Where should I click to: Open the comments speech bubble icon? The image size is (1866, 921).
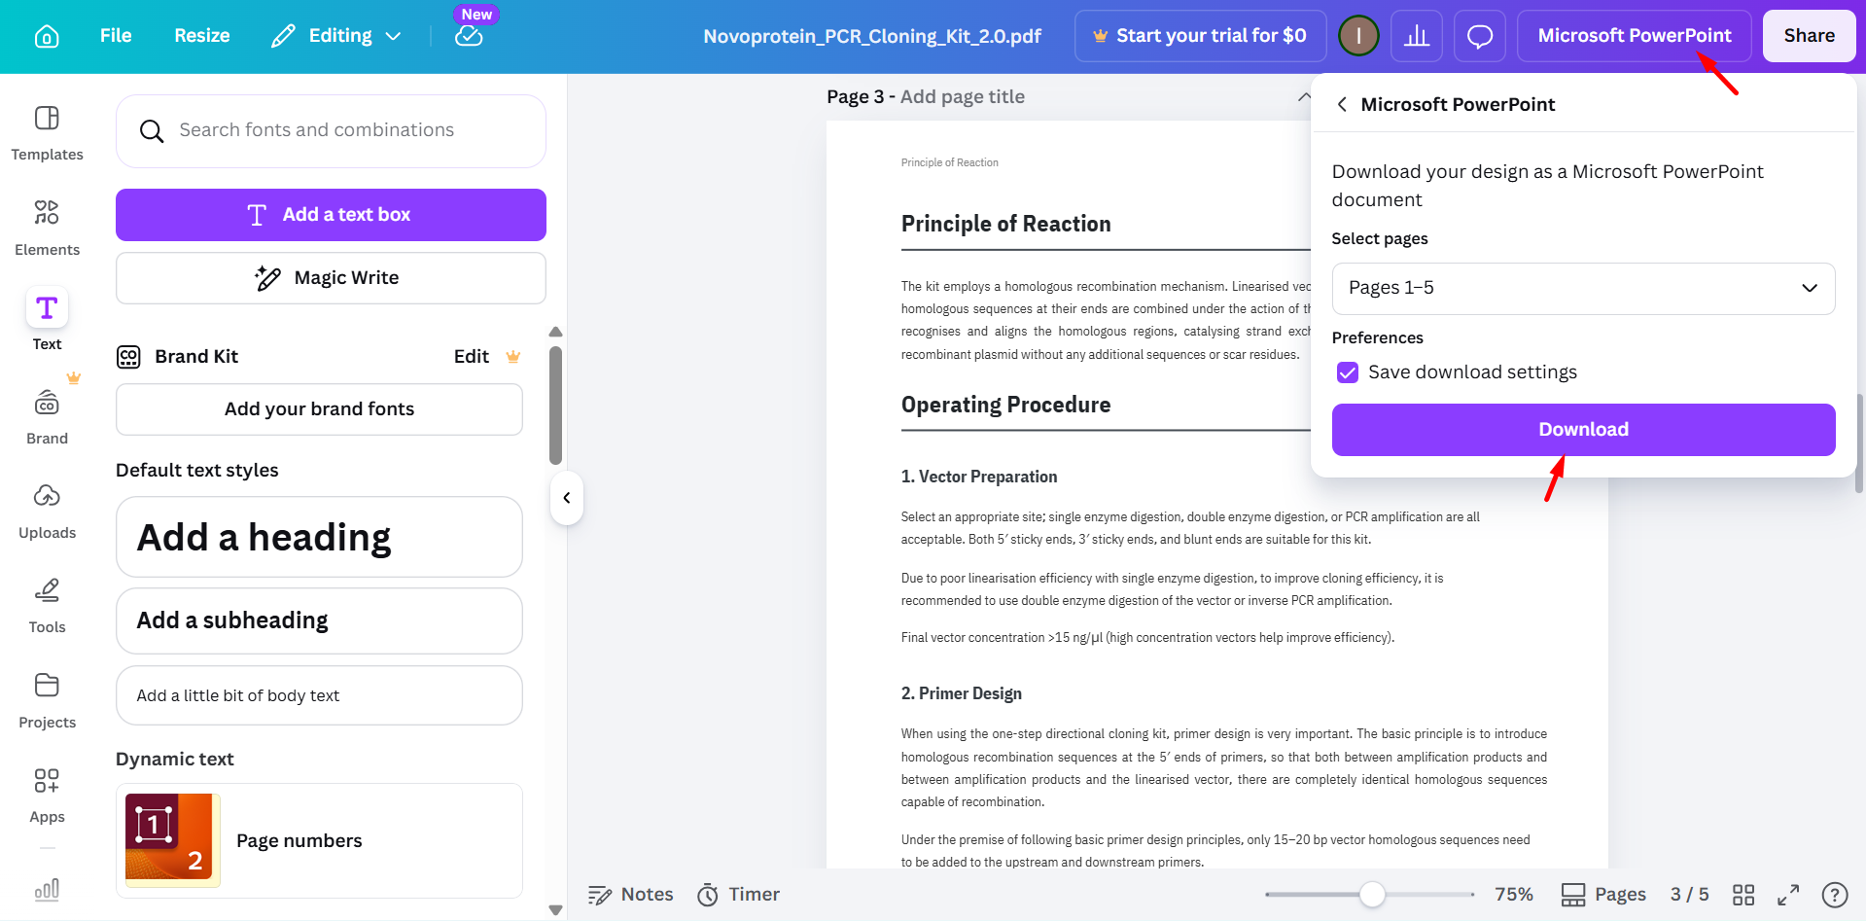point(1480,36)
